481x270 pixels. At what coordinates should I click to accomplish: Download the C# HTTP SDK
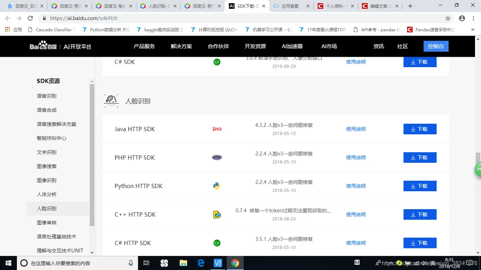coord(420,243)
